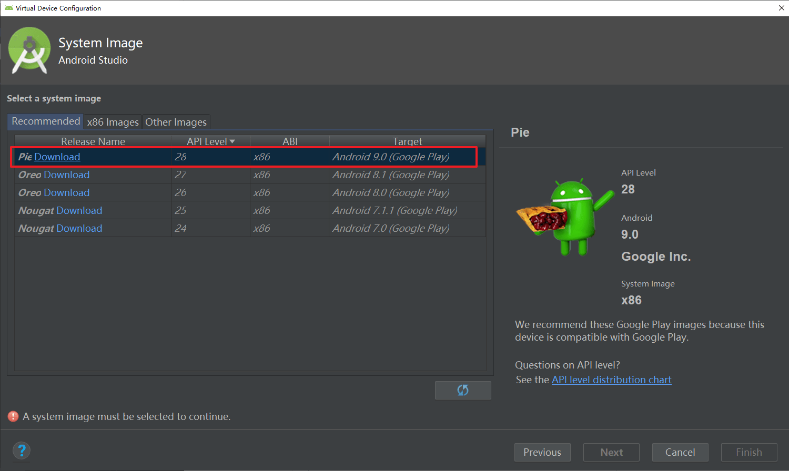Click the x86 ABI cell in Pie row
This screenshot has width=789, height=471.
pos(290,157)
